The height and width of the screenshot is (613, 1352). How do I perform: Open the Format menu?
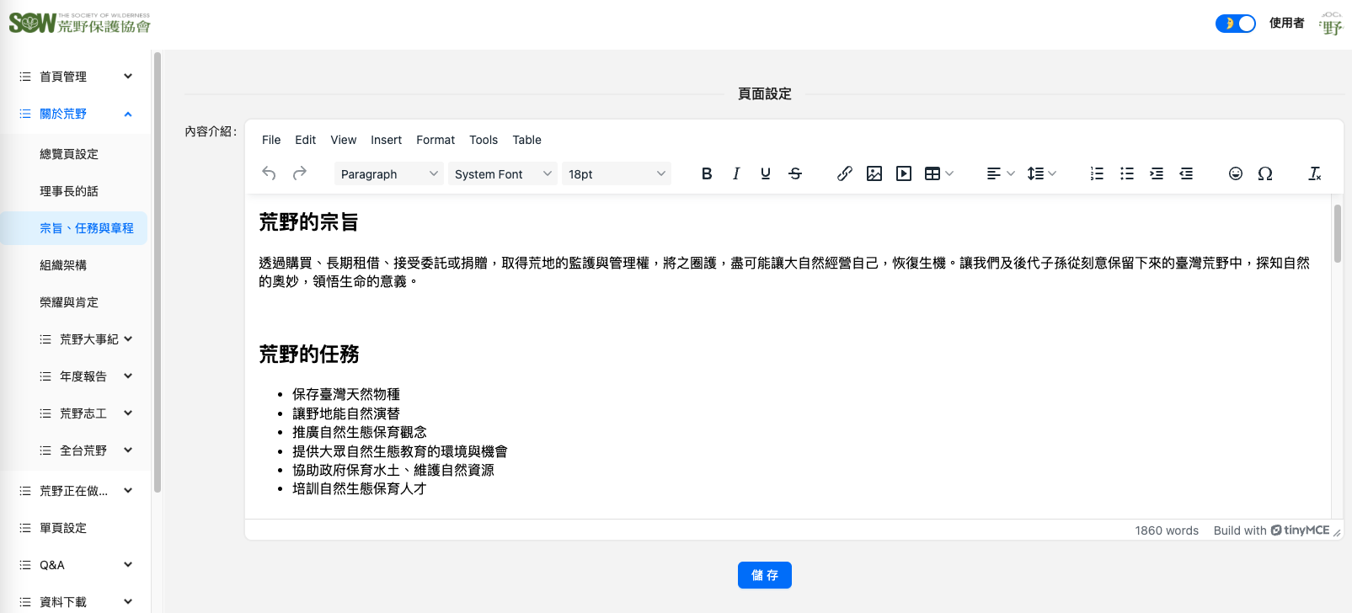click(435, 140)
